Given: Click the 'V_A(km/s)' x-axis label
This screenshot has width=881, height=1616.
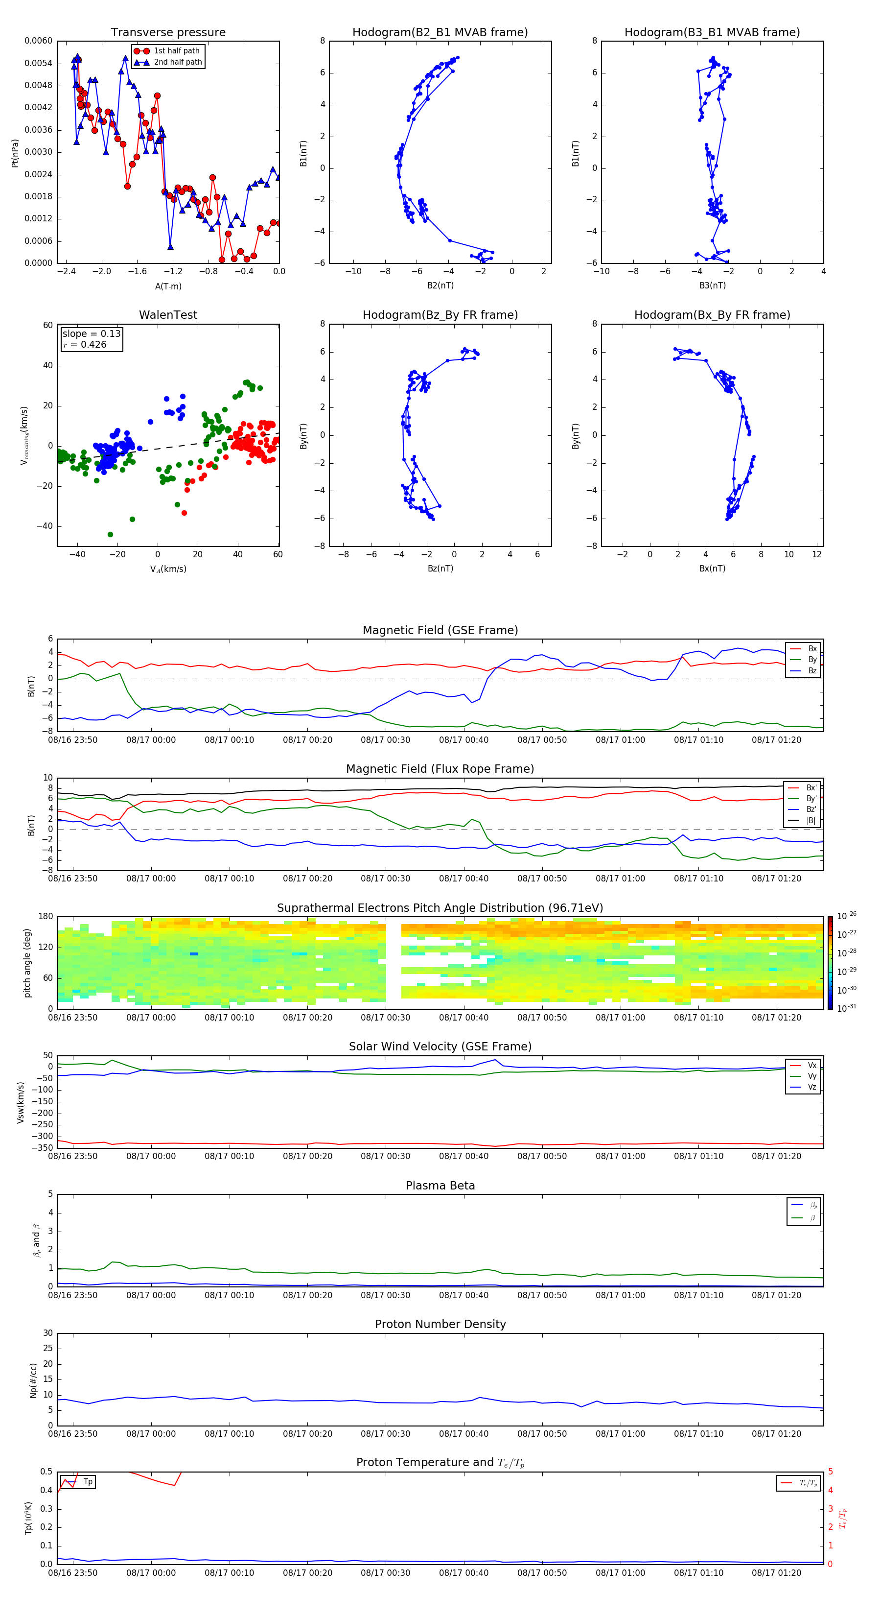Looking at the screenshot, I should (x=168, y=569).
